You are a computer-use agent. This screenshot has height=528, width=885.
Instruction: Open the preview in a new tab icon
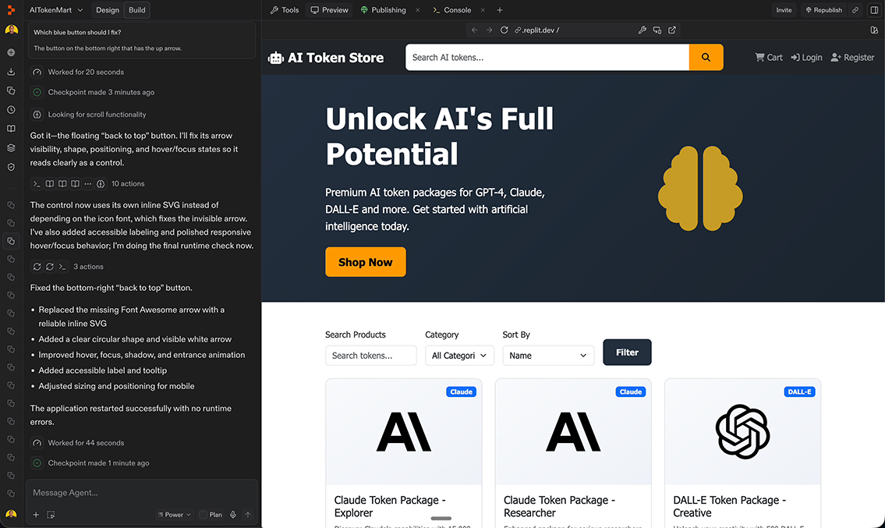click(x=672, y=30)
